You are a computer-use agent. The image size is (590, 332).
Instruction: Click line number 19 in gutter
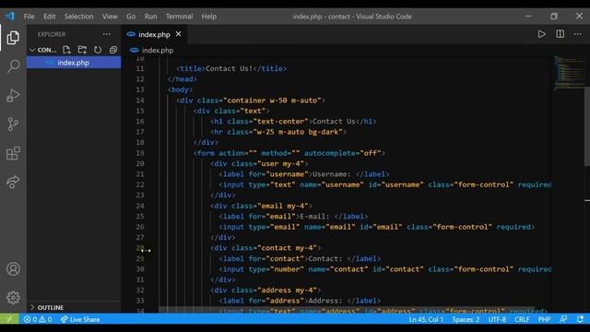[x=140, y=153]
